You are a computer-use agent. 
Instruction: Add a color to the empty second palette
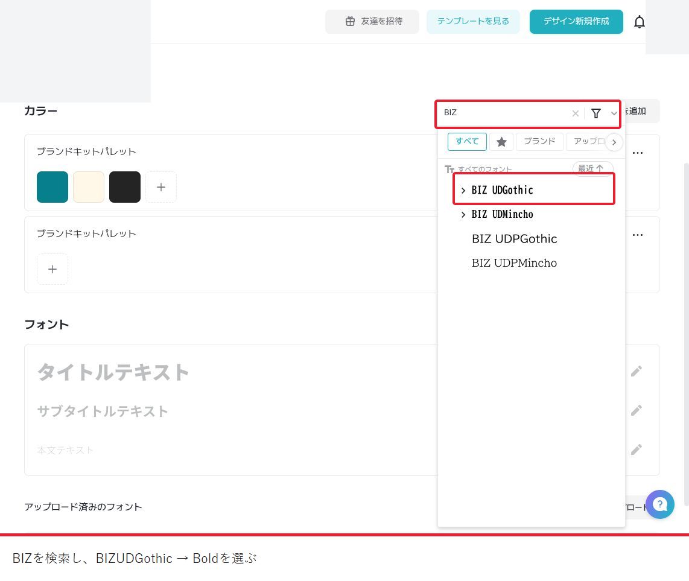click(52, 269)
